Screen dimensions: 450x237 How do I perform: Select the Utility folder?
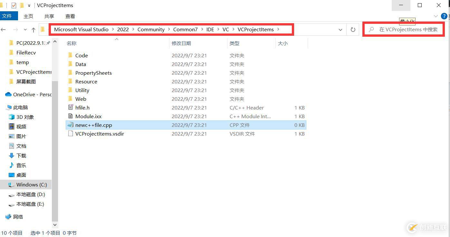tap(82, 90)
